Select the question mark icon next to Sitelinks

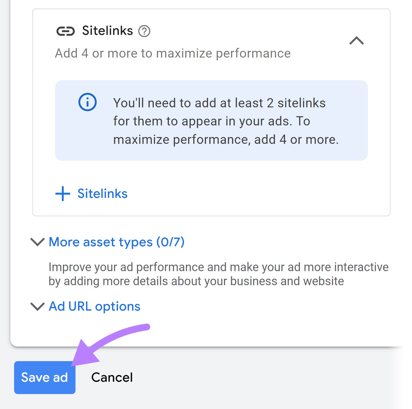(145, 32)
